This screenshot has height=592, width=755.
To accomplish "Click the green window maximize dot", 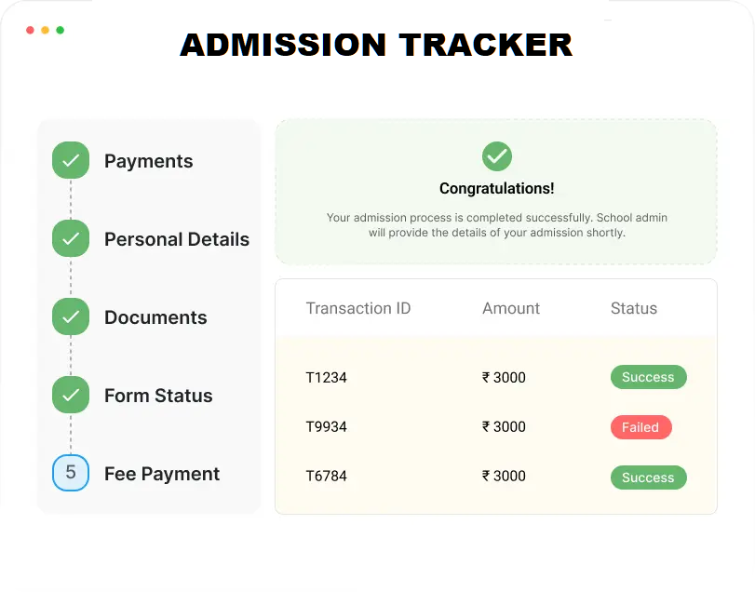I will pos(61,30).
